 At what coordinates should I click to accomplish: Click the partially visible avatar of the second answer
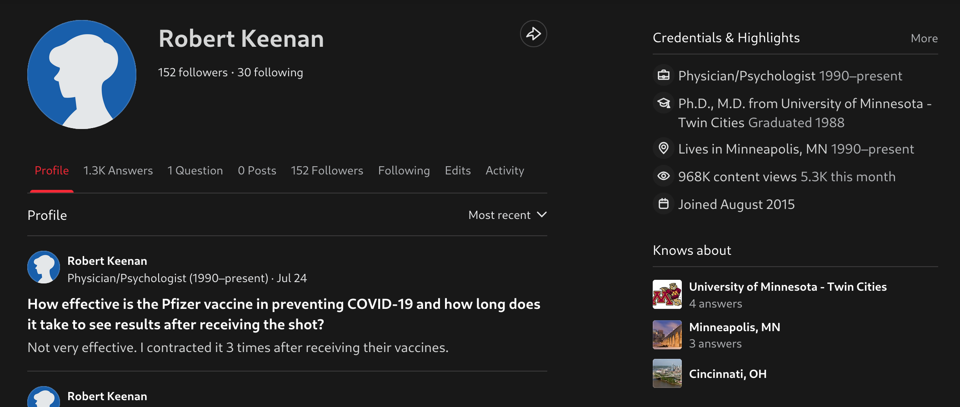(44, 397)
